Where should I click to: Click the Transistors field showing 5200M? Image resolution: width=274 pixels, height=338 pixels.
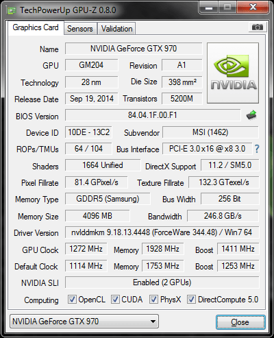point(182,99)
